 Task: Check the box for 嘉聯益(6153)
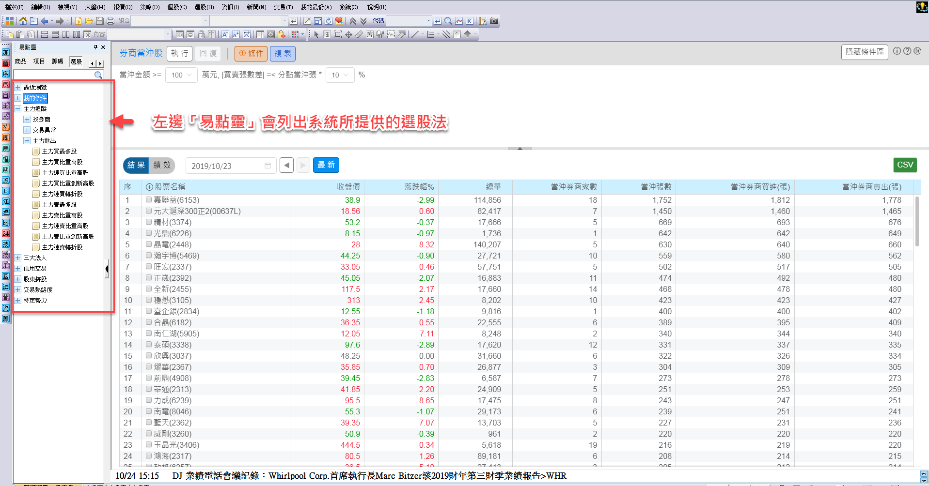pos(149,199)
